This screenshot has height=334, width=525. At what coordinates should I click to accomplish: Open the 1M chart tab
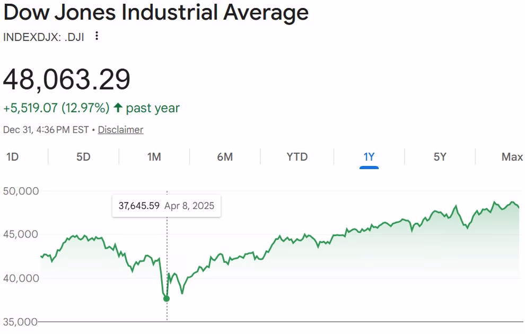tap(153, 157)
